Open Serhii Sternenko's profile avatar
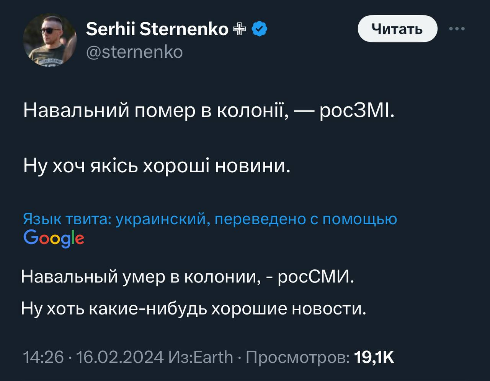This screenshot has height=381, width=490. [x=50, y=41]
